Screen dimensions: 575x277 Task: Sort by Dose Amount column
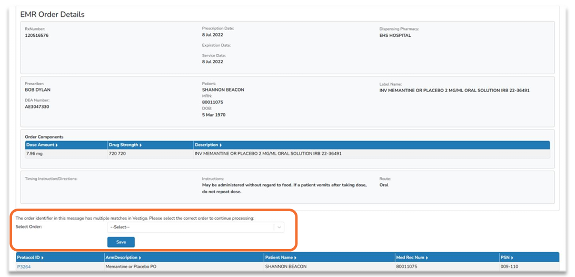point(42,145)
